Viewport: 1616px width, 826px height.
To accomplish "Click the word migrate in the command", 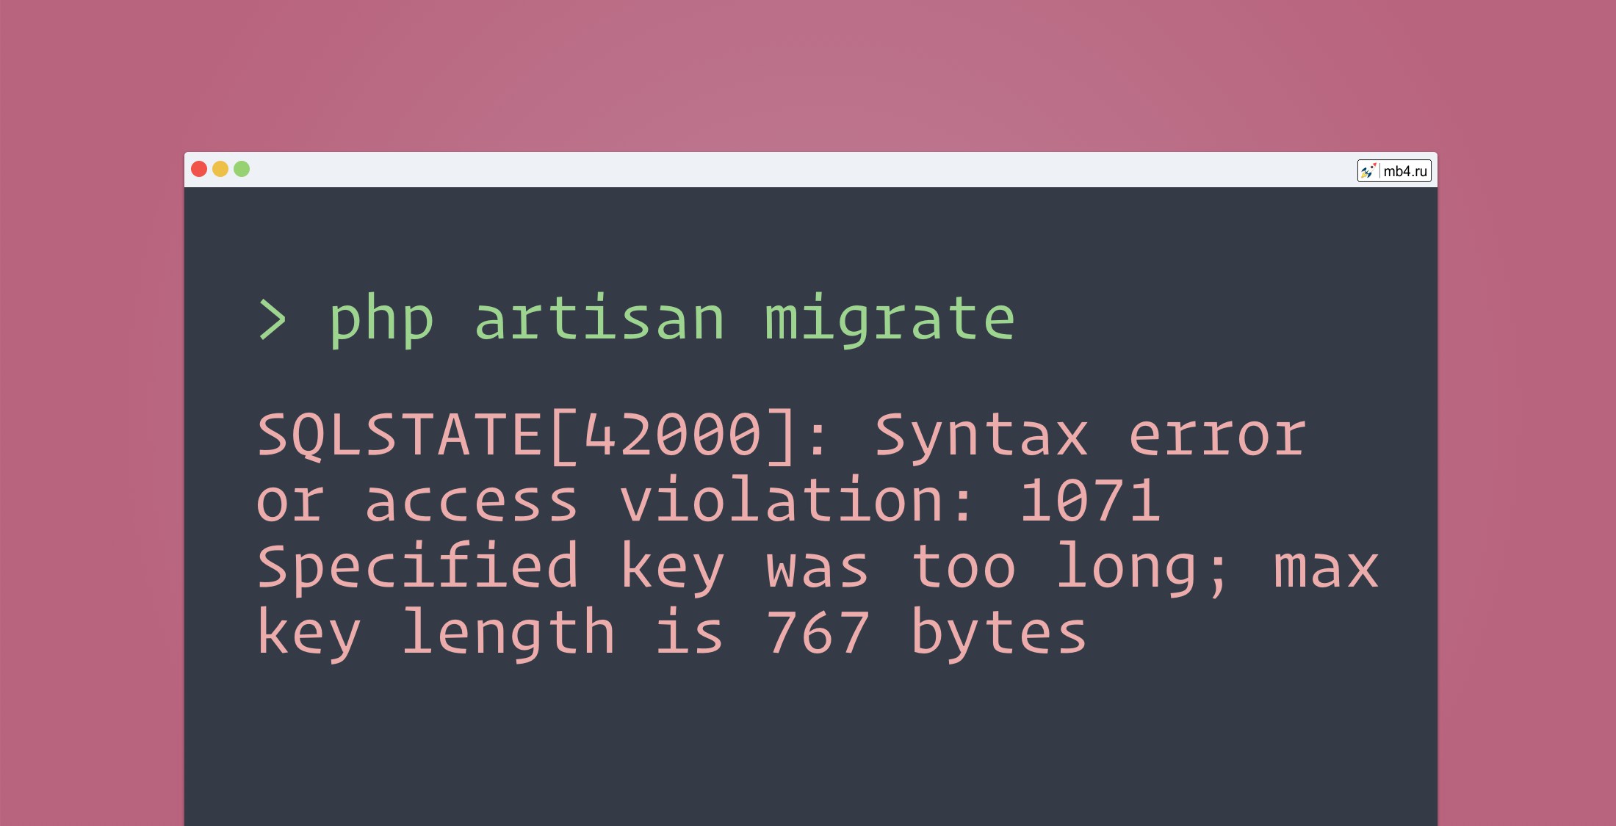I will (890, 319).
